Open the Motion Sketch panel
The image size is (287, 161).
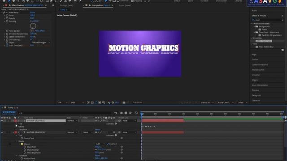click(258, 70)
